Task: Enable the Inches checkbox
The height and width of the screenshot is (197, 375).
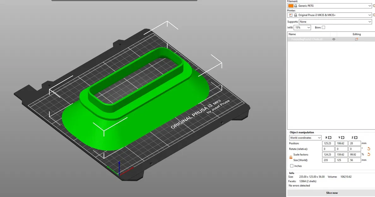Action: (x=292, y=166)
